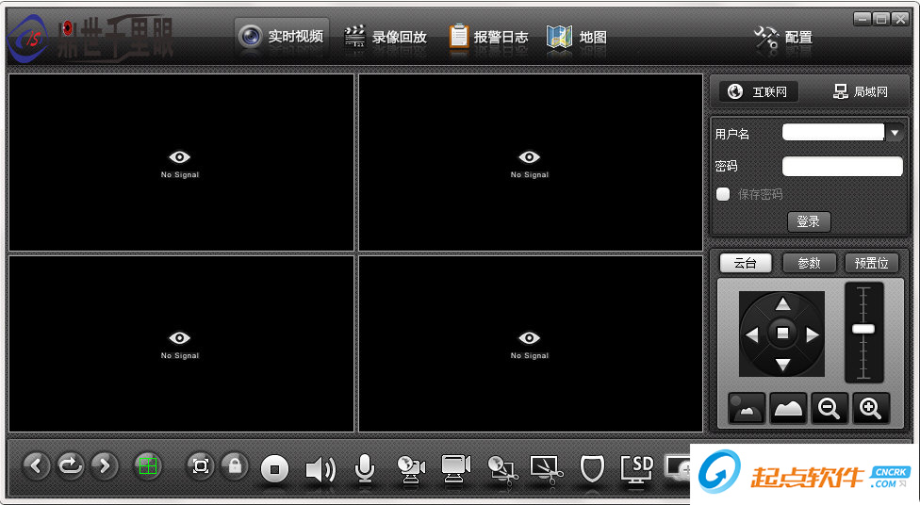Image resolution: width=920 pixels, height=505 pixels.
Task: Pan camera left with PTZ left arrow
Action: click(751, 334)
